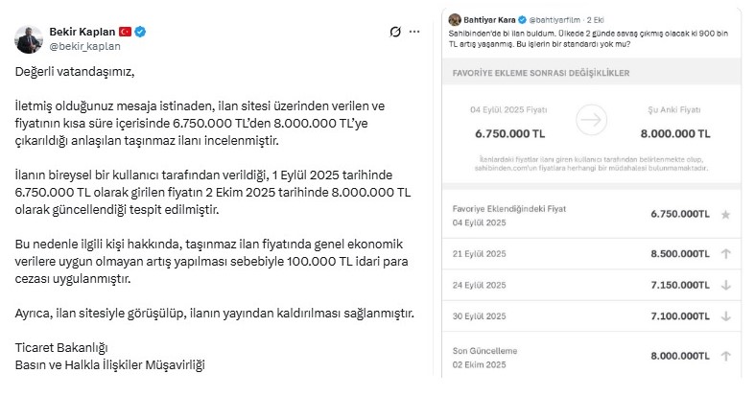Click the down arrow beside 7.100.000TL

pos(724,317)
